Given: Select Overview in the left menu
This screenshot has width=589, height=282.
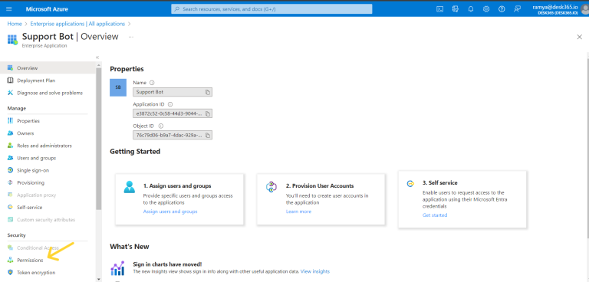Looking at the screenshot, I should (48, 68).
